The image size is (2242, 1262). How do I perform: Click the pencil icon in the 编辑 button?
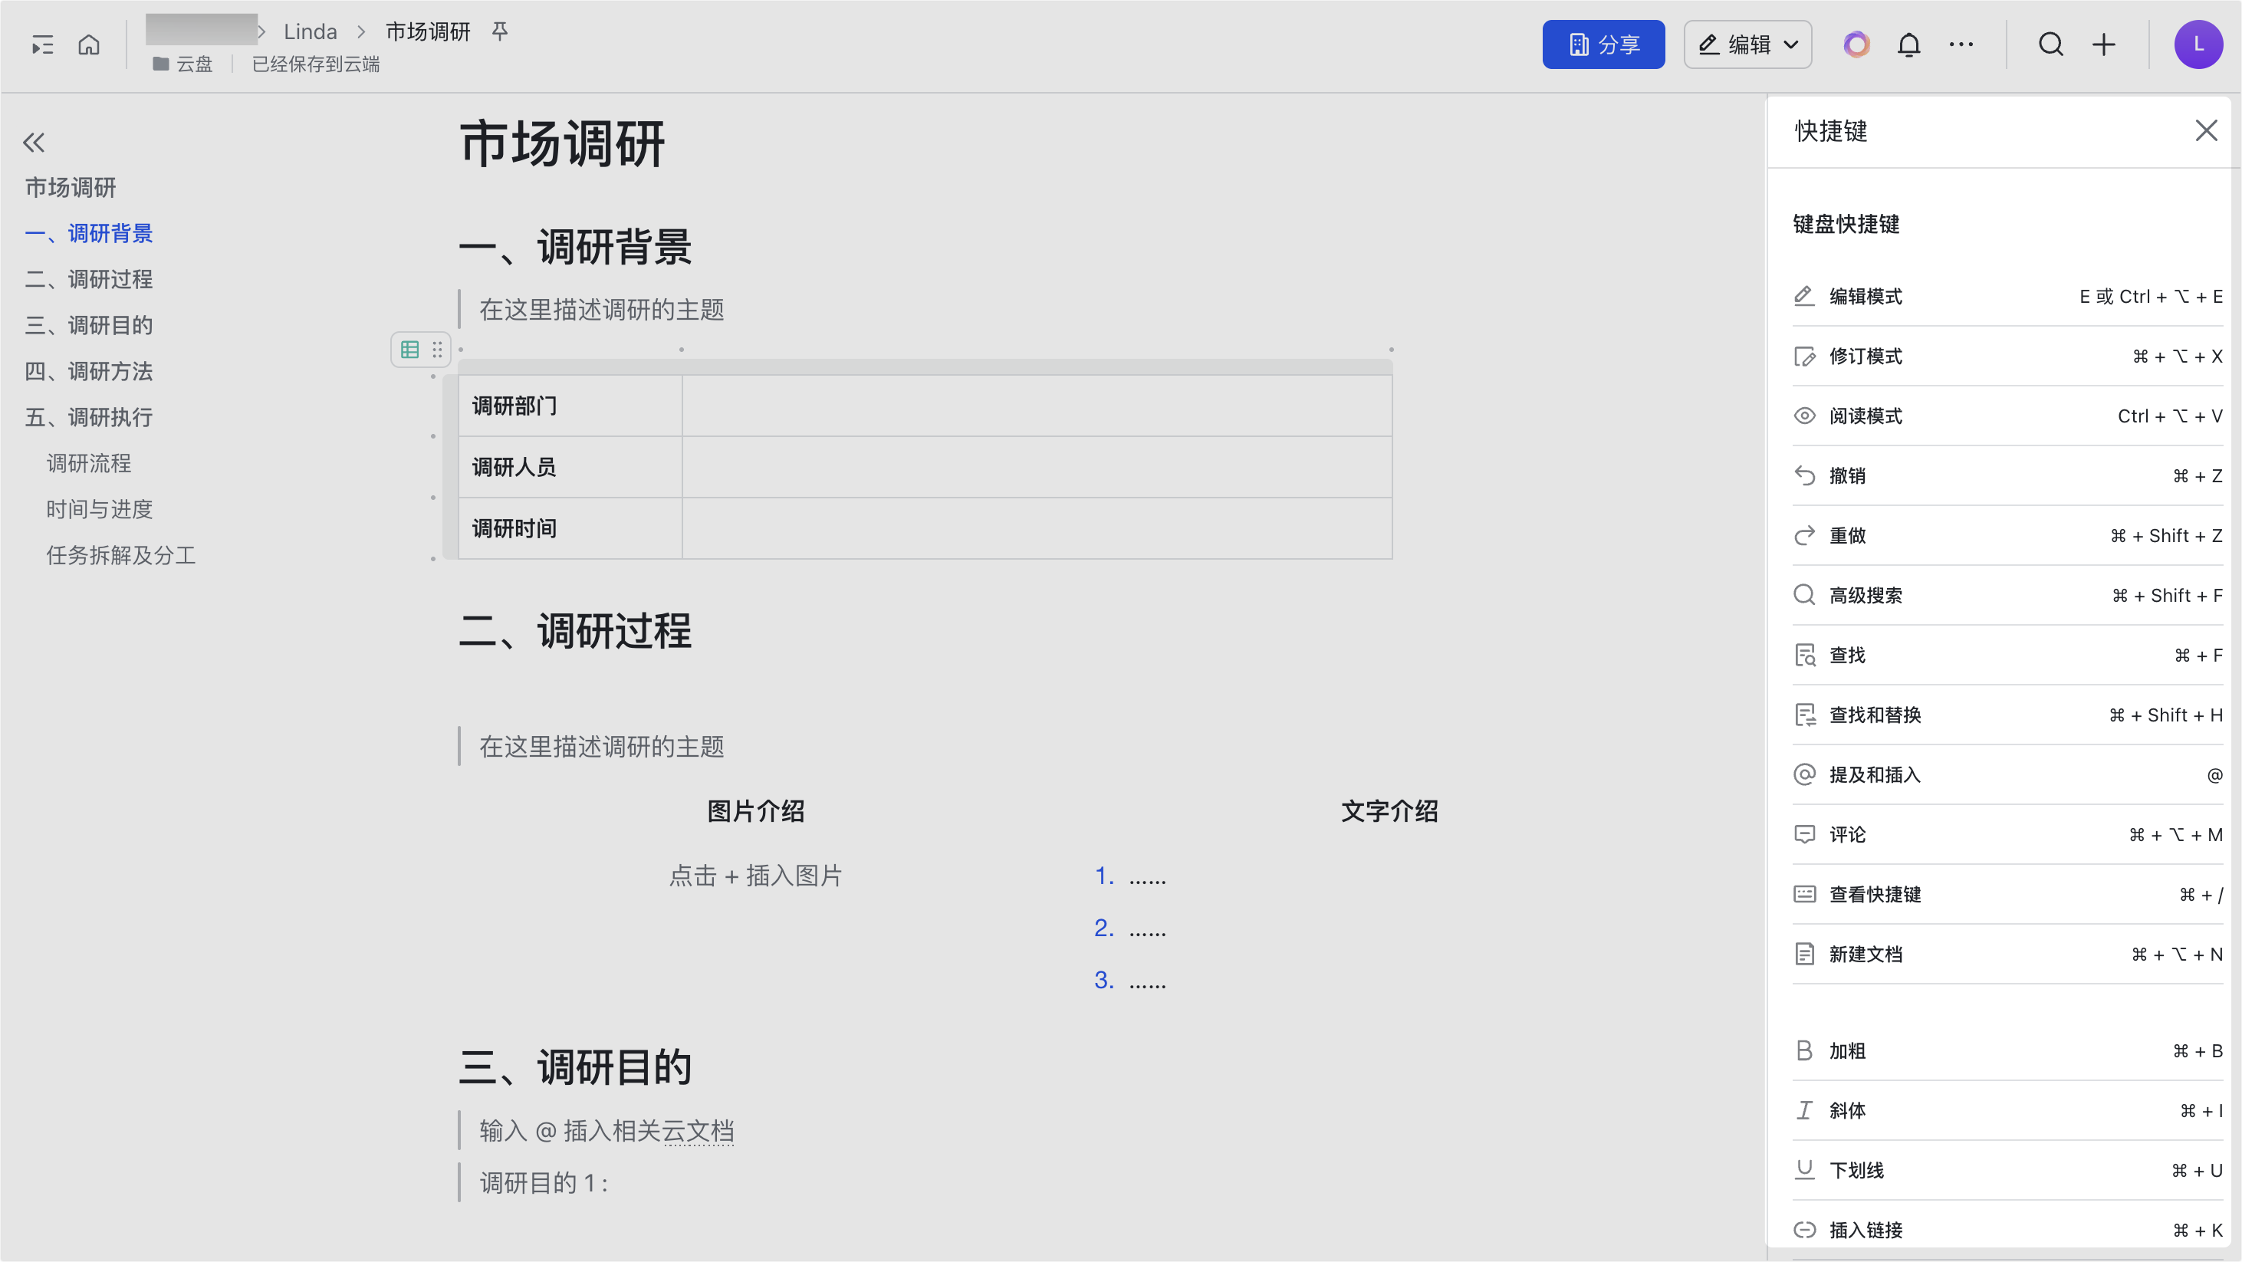[x=1708, y=44]
